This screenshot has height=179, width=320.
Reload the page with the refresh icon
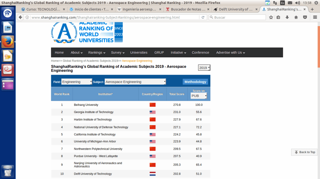(203, 17)
